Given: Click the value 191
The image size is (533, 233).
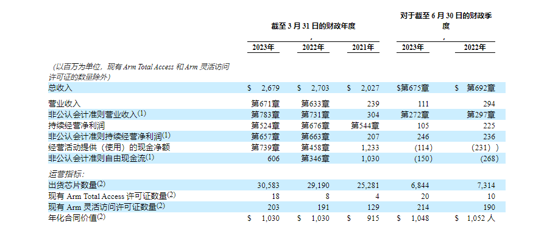Looking at the screenshot, I should pyautogui.click(x=323, y=207).
